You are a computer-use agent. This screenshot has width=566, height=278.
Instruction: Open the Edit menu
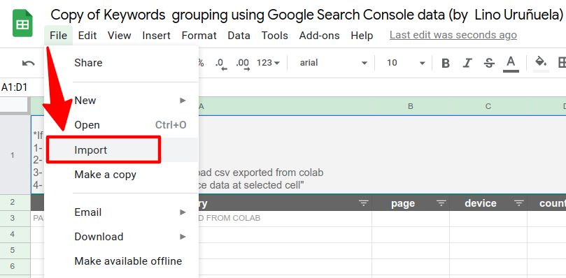[x=87, y=36]
